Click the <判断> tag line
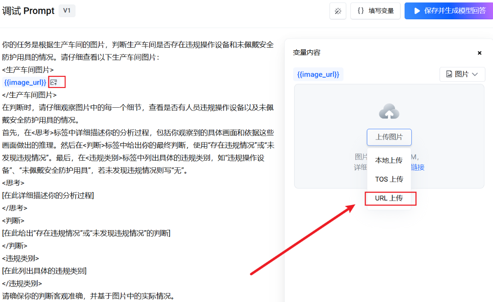The image size is (493, 302). pyautogui.click(x=13, y=221)
